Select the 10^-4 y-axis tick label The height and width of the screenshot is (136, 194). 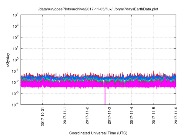(15, 105)
